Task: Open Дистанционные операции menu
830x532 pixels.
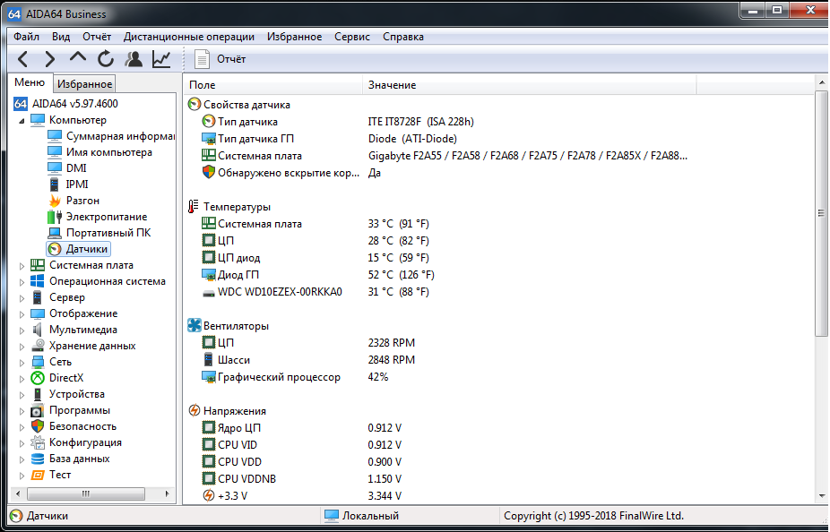Action: click(189, 37)
